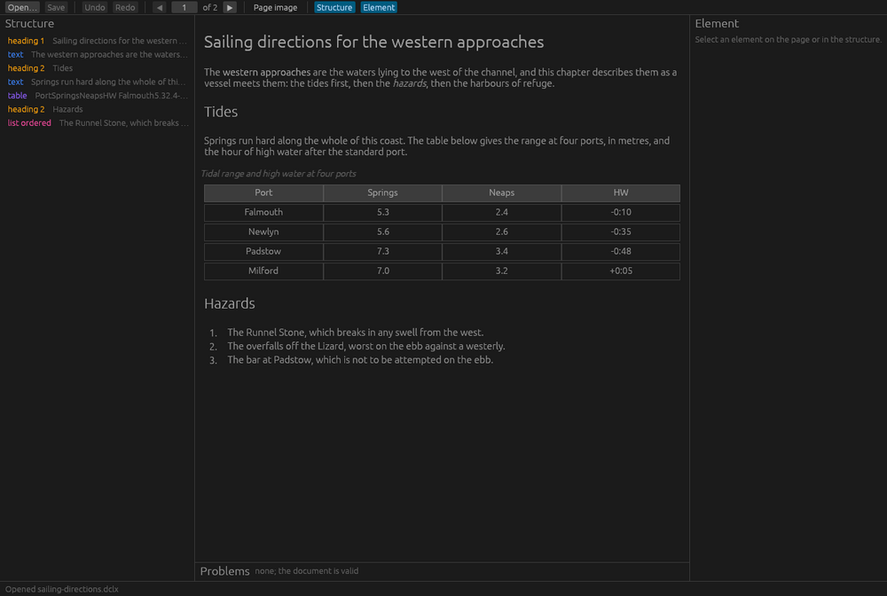
Task: Click the Problems message 'none; the document is valid'
Action: click(307, 571)
